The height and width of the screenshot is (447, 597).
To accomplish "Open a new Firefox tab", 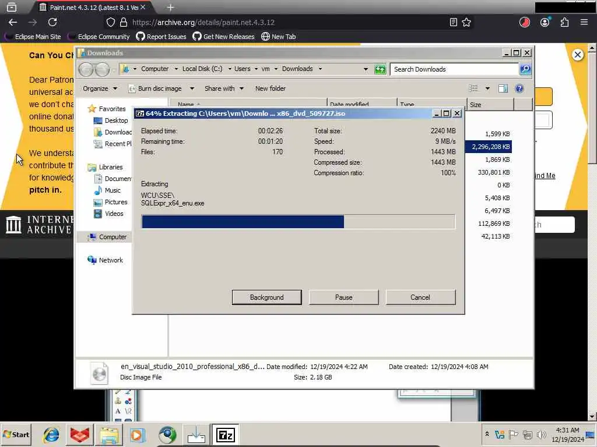I will pos(171,7).
